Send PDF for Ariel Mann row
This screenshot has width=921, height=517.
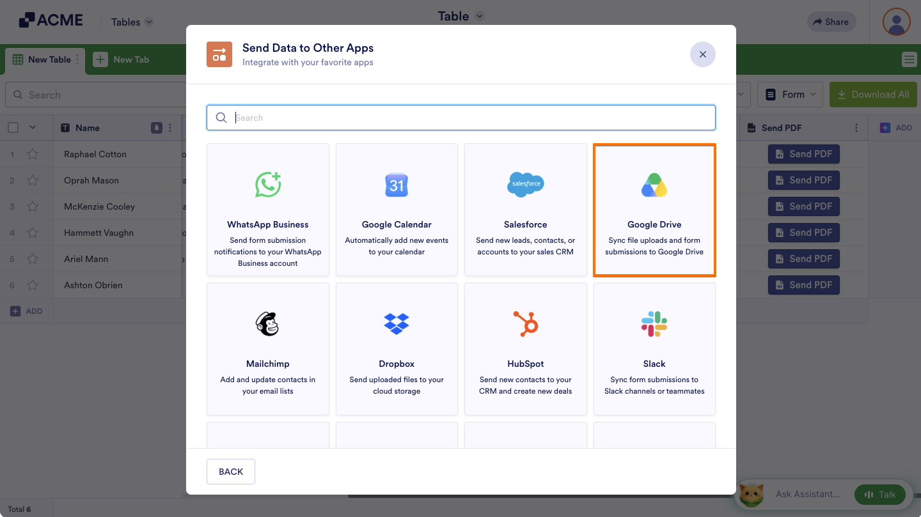point(803,259)
